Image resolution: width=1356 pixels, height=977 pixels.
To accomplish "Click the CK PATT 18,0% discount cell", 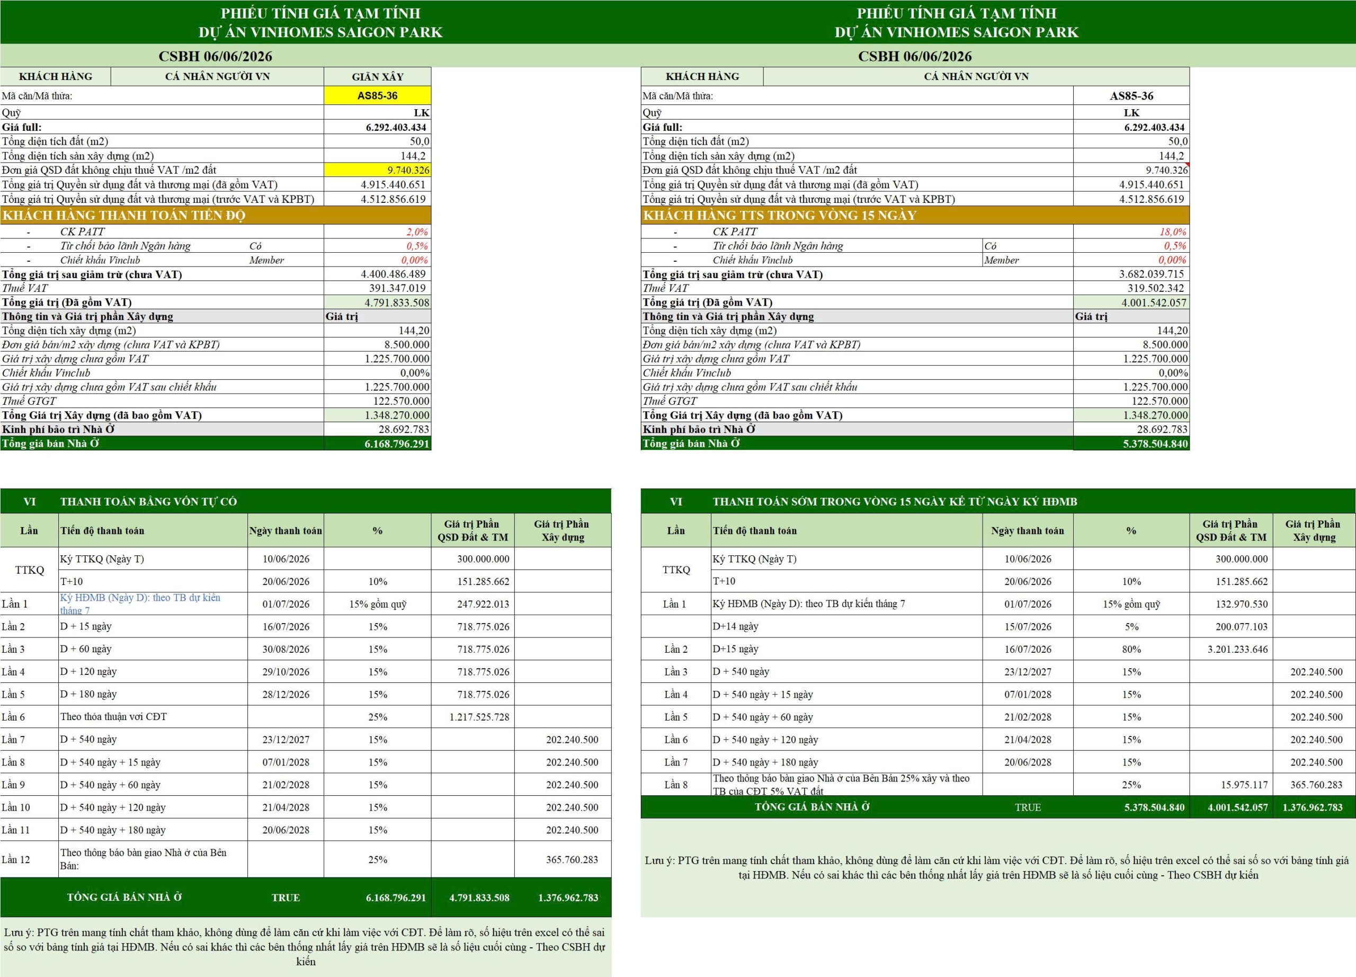I will [x=1131, y=232].
